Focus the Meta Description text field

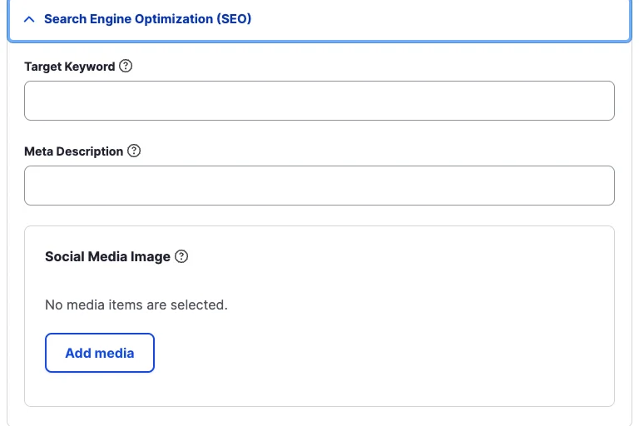tap(319, 186)
